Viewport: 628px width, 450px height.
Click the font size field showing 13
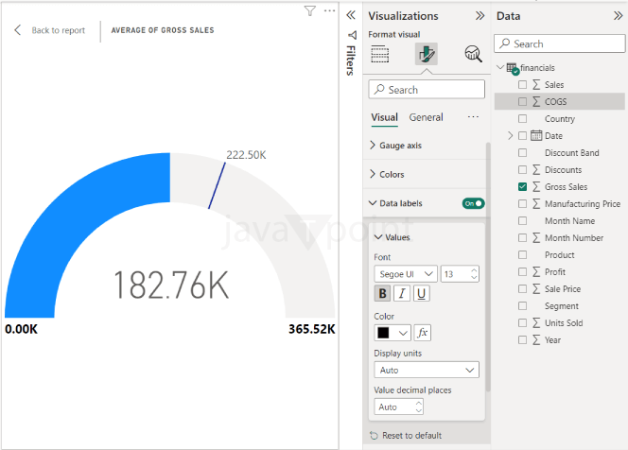click(459, 274)
